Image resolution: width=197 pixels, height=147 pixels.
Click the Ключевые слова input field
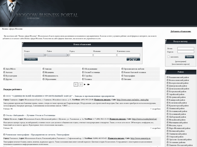tap(128, 55)
